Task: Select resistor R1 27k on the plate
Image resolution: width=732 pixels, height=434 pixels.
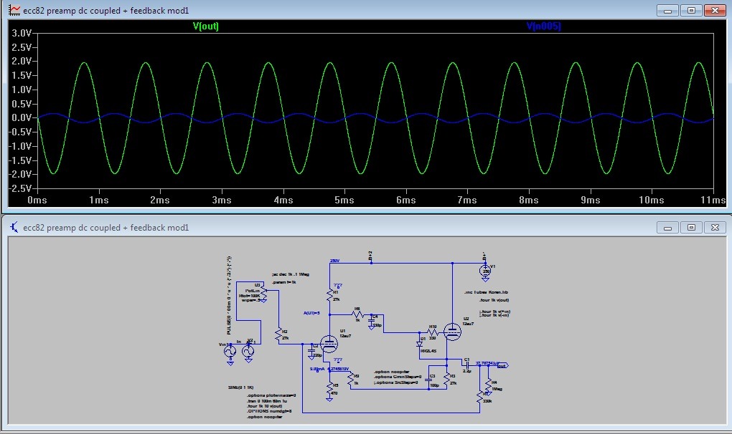Action: pos(329,295)
